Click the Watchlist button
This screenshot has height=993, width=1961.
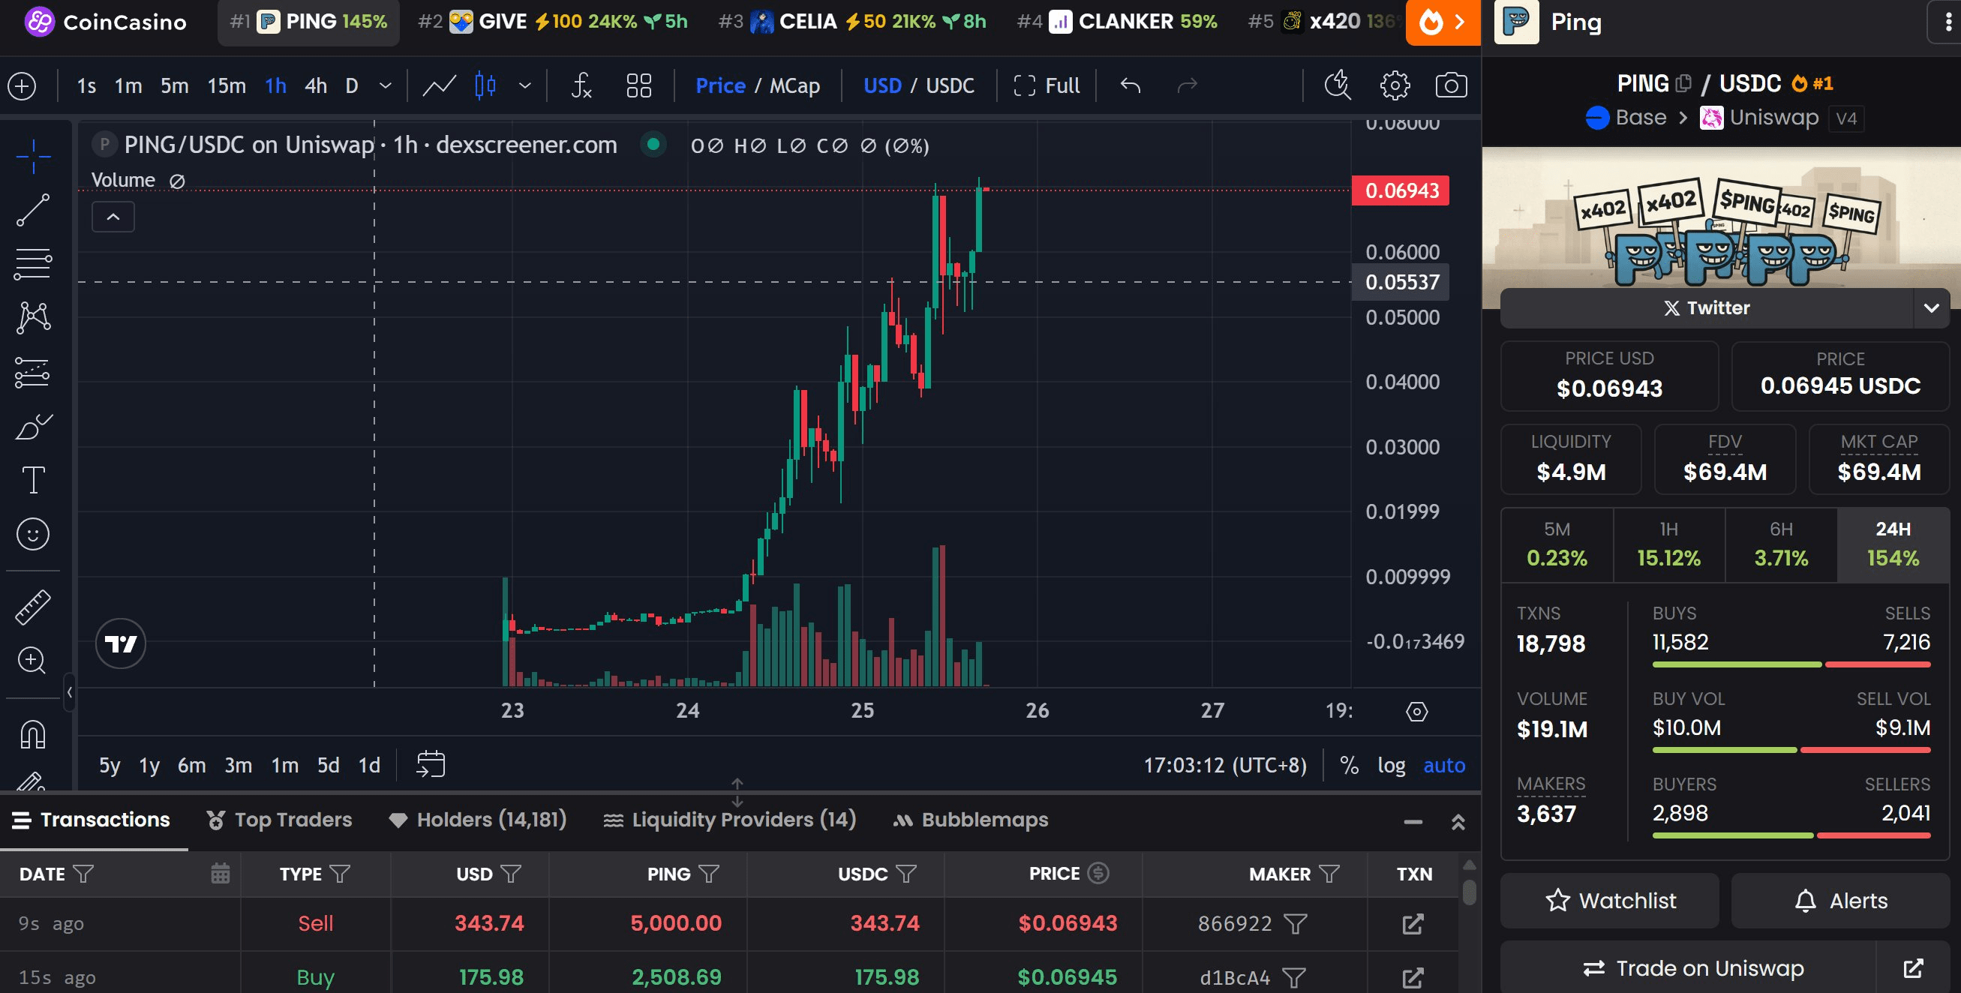(x=1609, y=900)
